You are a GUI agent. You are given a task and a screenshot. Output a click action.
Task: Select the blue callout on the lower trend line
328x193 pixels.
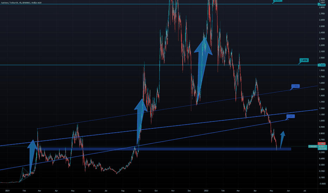tap(291, 116)
